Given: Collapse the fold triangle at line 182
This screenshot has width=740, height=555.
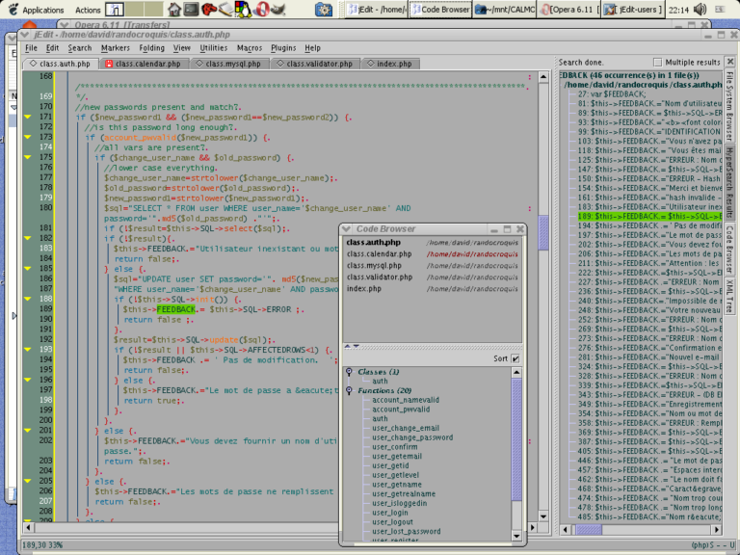Looking at the screenshot, I should pyautogui.click(x=28, y=237).
